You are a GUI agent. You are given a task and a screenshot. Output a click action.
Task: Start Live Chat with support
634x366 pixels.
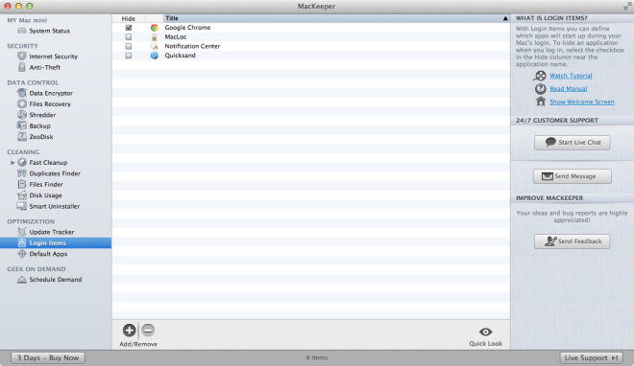(x=573, y=143)
